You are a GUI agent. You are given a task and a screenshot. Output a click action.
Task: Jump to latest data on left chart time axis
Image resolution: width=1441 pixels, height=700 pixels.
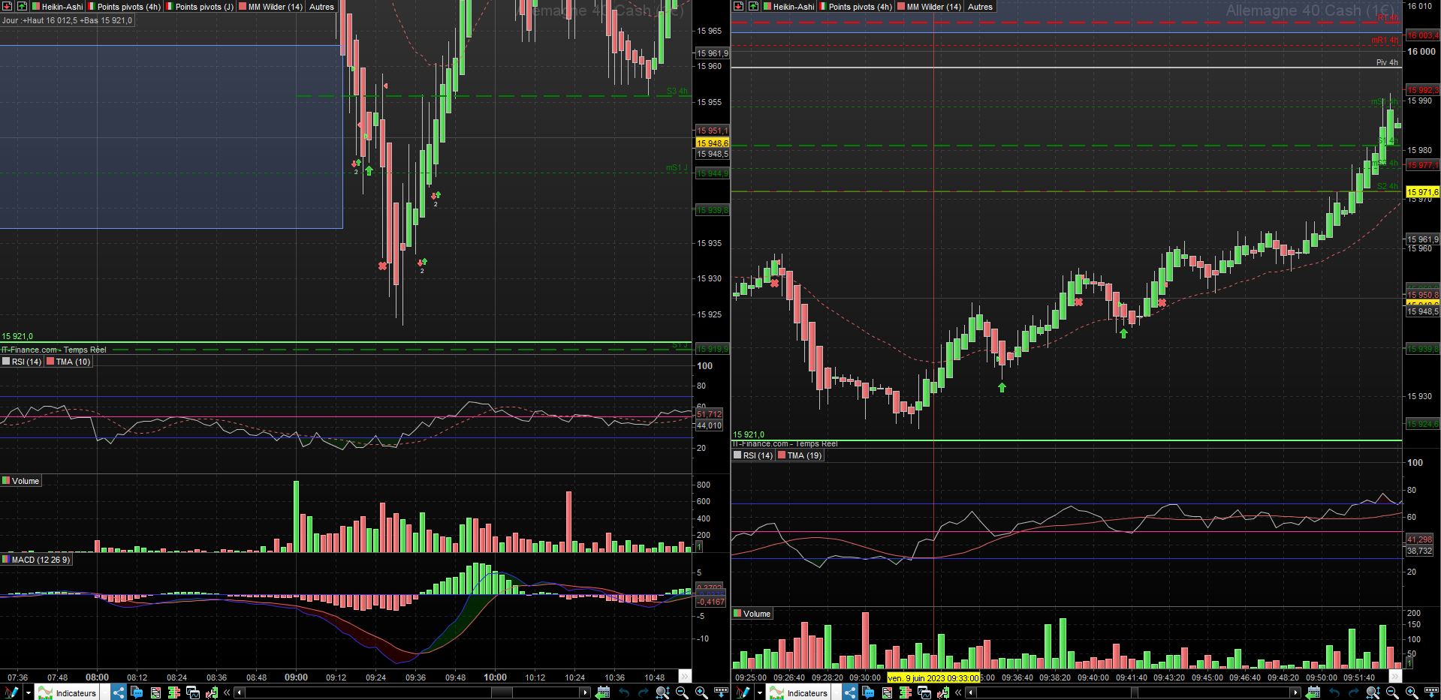click(684, 677)
